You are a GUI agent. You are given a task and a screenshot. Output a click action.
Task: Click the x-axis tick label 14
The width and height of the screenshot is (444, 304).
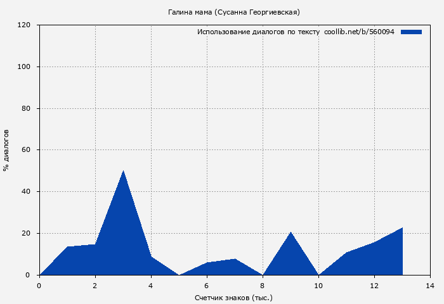430,286
